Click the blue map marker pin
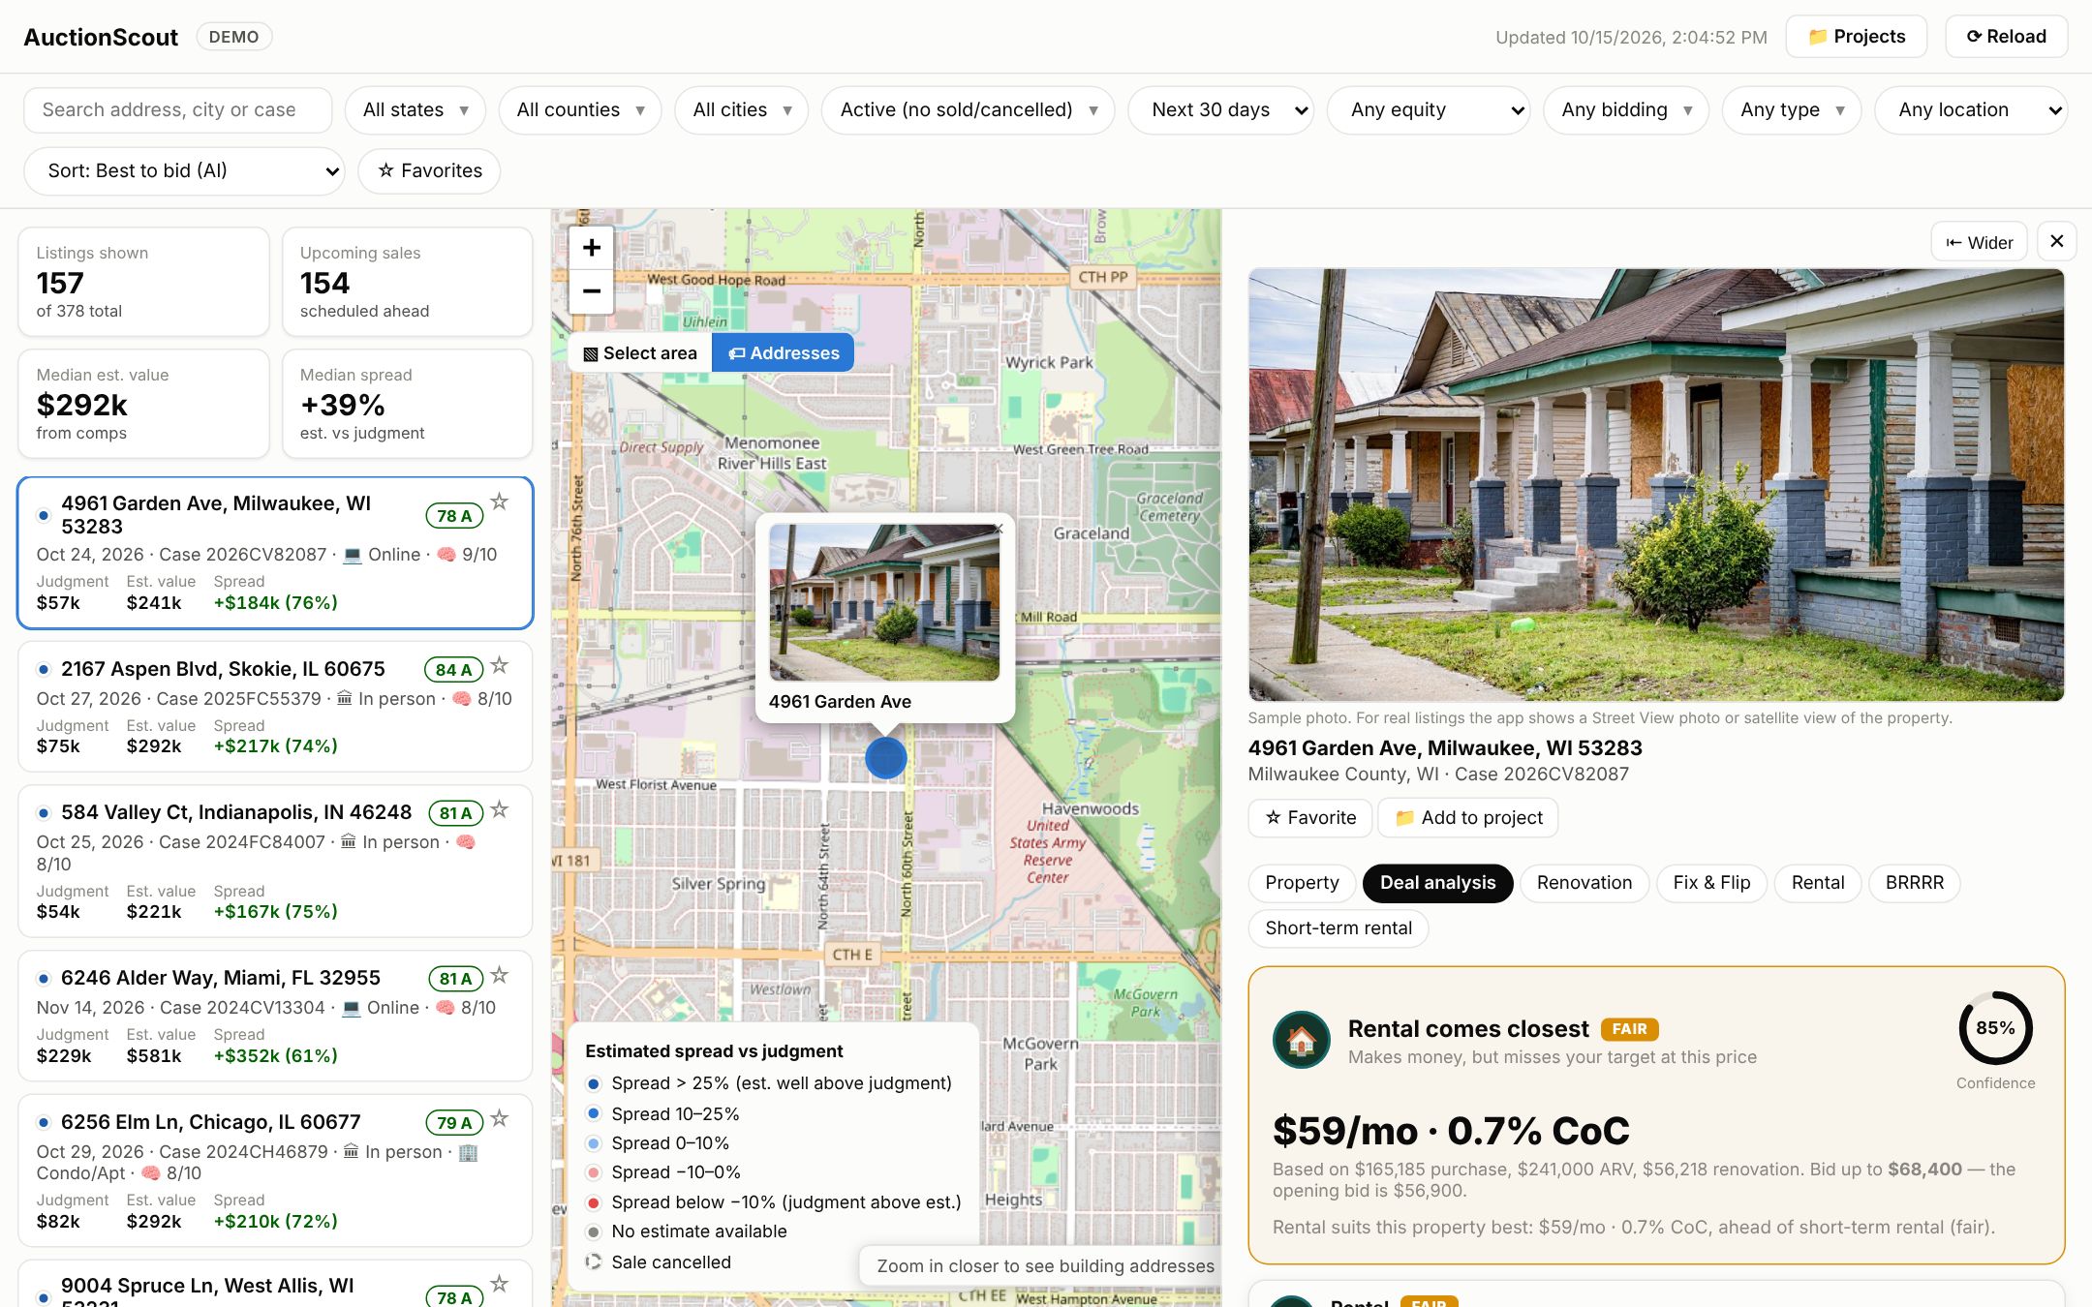This screenshot has width=2092, height=1307. pos(885,758)
